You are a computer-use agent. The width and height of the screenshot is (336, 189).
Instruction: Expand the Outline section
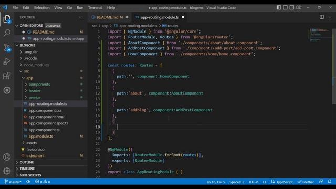click(x=50, y=162)
